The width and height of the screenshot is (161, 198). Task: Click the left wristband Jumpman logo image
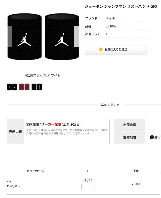(25, 40)
